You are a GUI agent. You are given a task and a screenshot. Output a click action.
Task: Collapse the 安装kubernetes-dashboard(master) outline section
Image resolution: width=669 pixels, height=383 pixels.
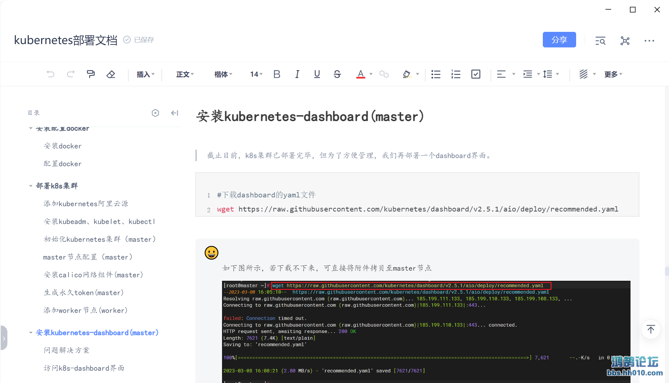click(31, 333)
